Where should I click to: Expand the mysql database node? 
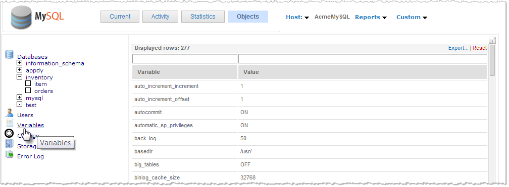click(20, 98)
